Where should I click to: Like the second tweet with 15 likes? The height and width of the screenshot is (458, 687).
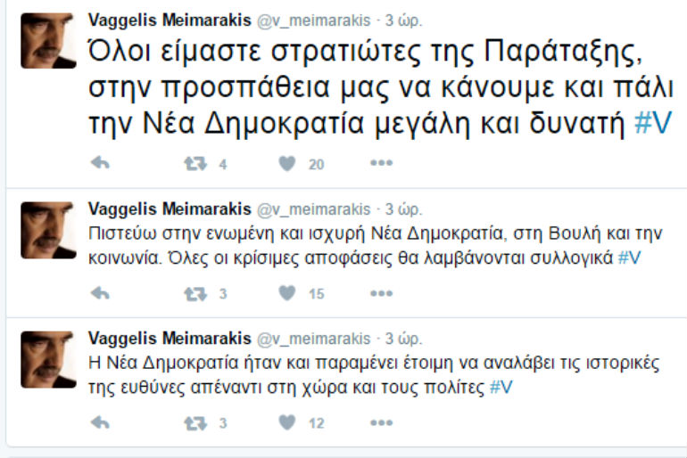click(x=286, y=293)
